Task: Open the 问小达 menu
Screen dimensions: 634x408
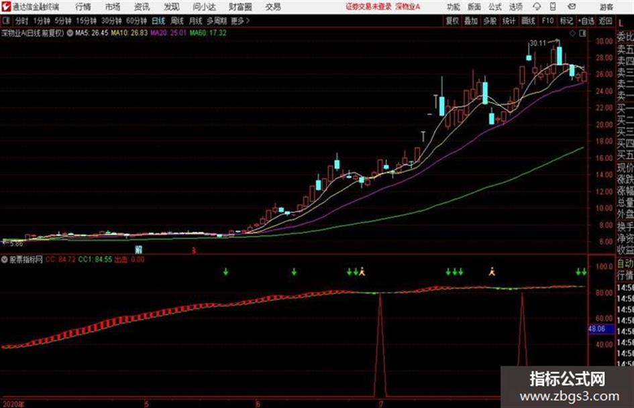Action: click(x=204, y=7)
